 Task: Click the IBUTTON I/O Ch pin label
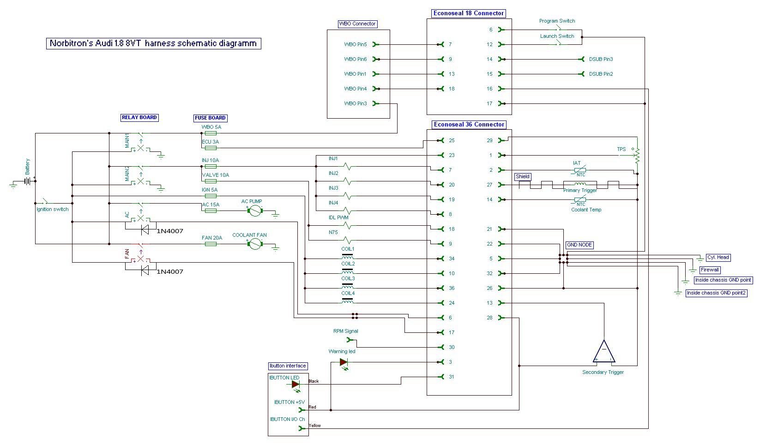(x=288, y=420)
